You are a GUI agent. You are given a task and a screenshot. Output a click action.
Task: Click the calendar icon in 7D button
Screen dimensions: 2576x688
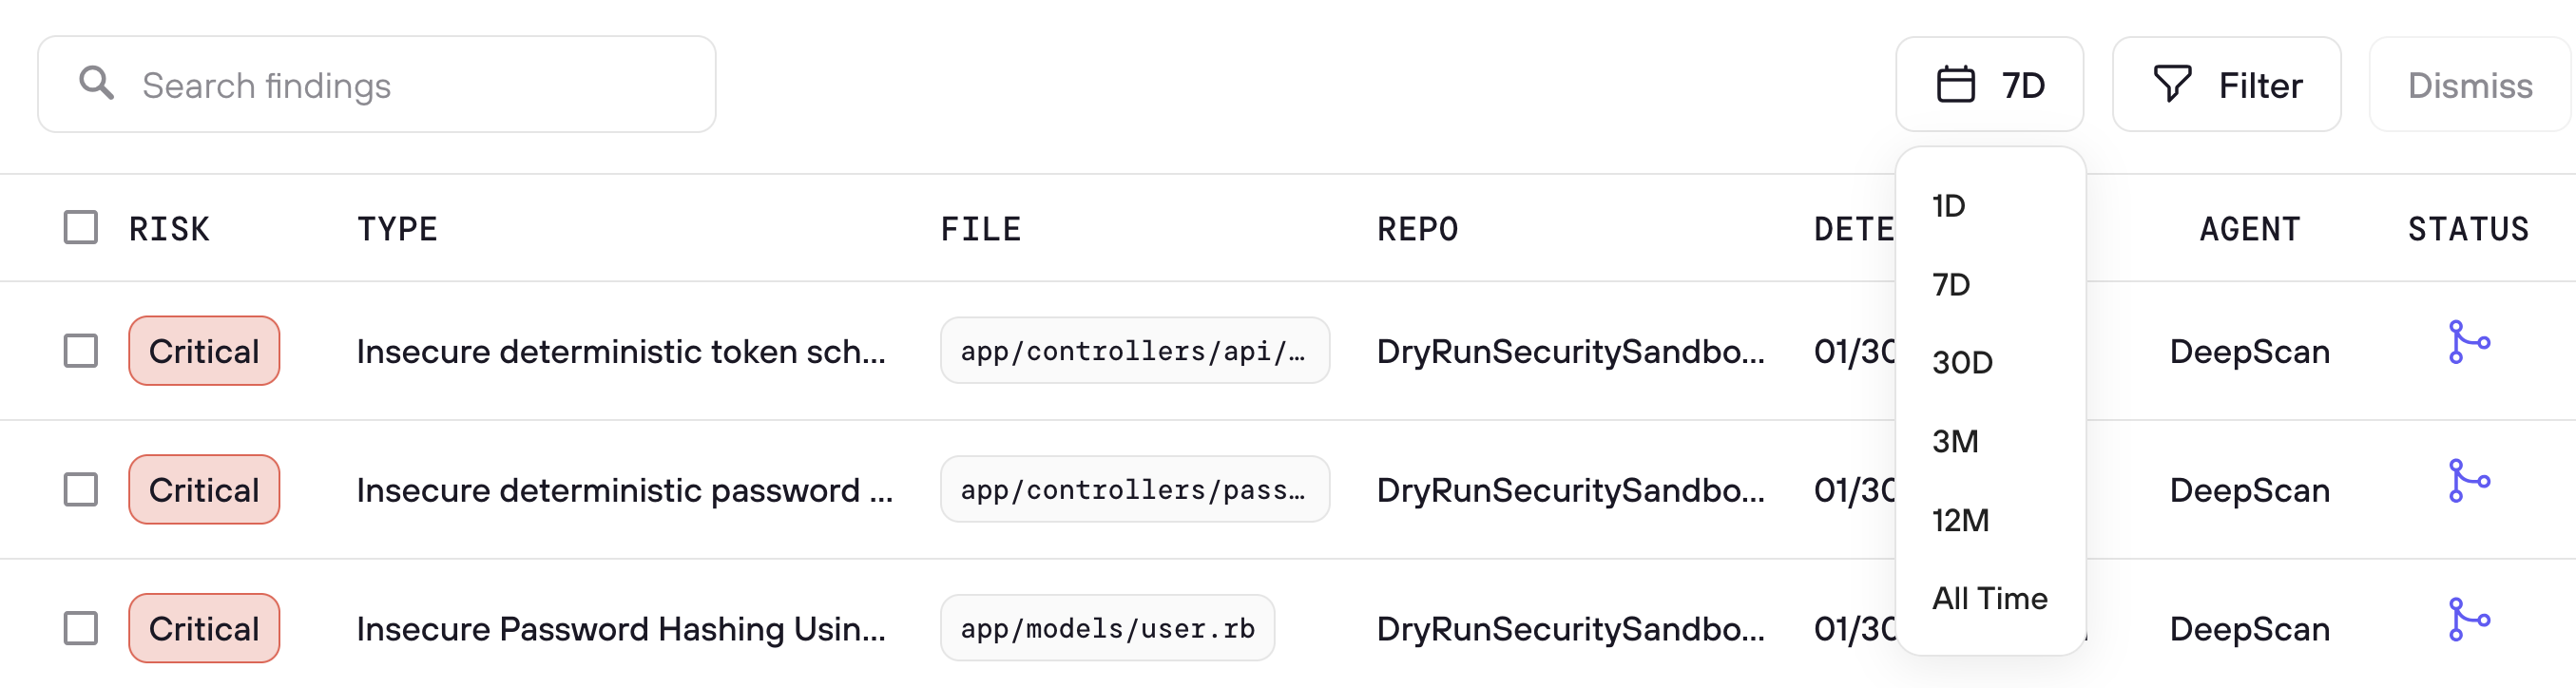pos(1955,85)
